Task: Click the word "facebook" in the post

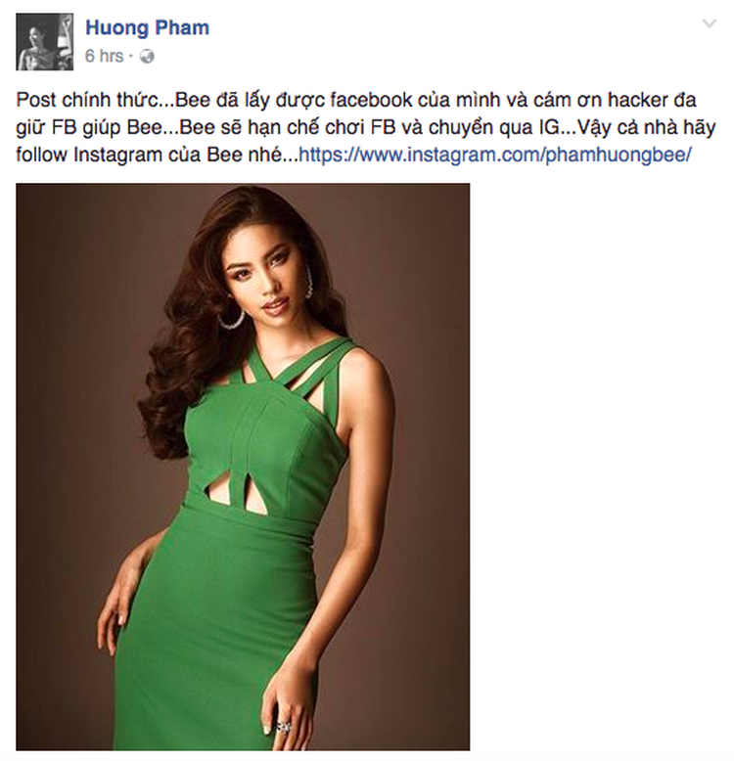Action: [x=371, y=100]
